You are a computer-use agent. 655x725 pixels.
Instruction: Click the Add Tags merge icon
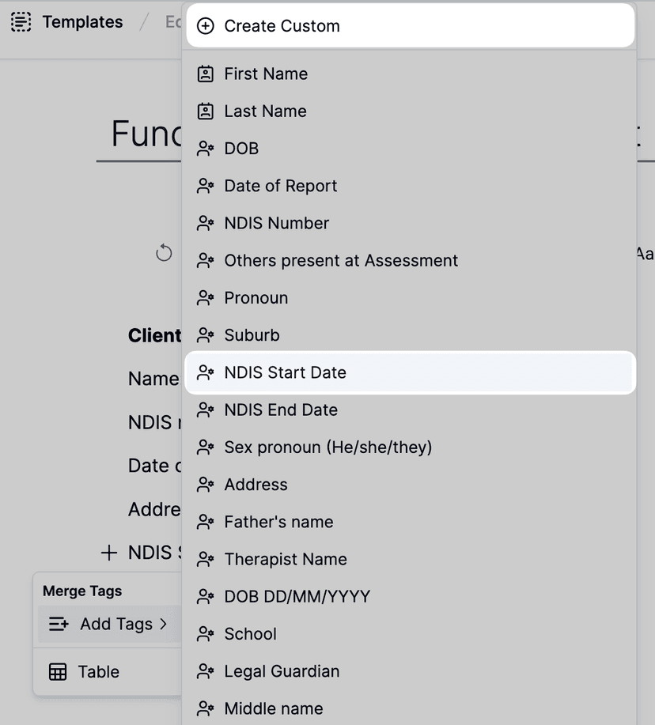[x=58, y=624]
